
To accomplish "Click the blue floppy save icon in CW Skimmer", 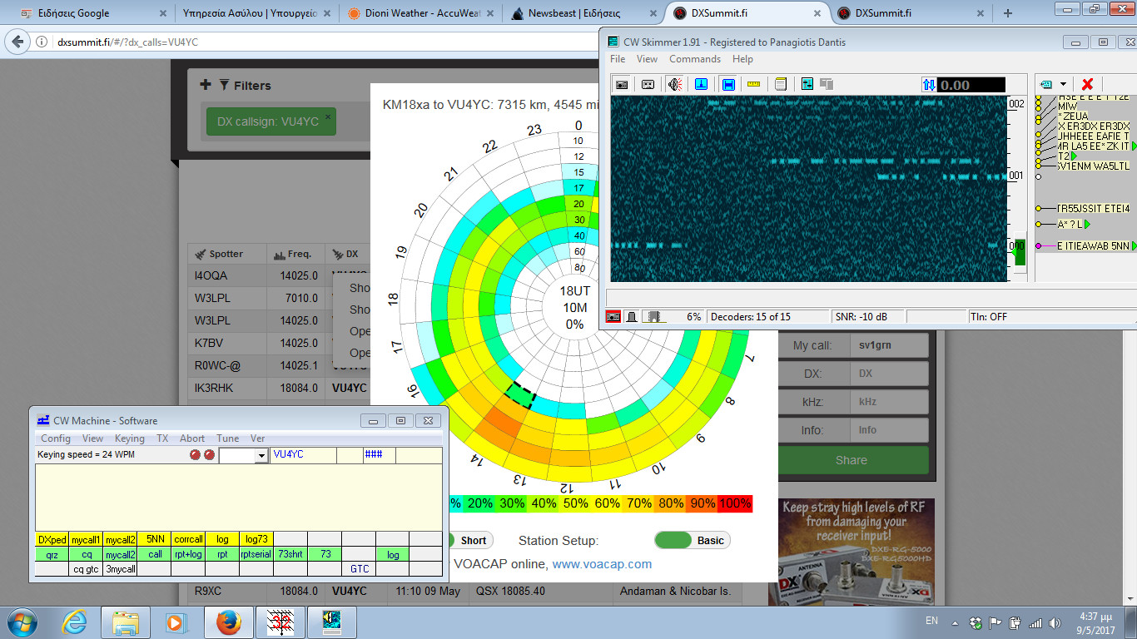I will tap(728, 84).
